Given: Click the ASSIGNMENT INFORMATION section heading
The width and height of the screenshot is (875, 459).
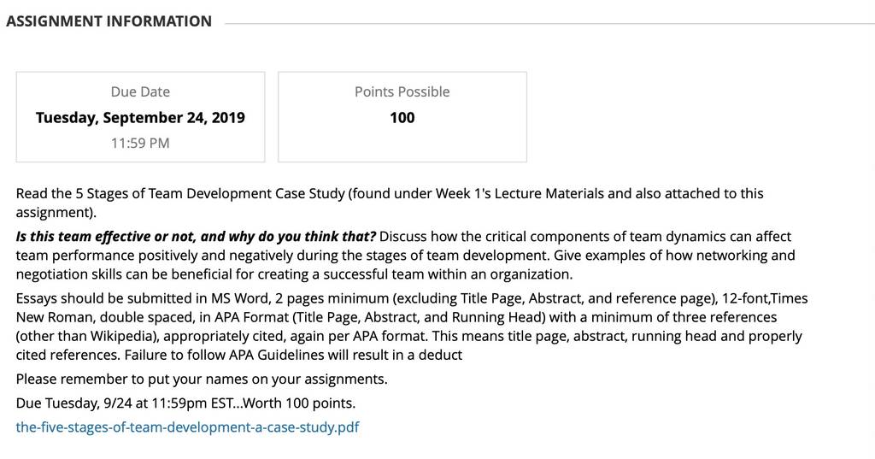Looking at the screenshot, I should 109,21.
